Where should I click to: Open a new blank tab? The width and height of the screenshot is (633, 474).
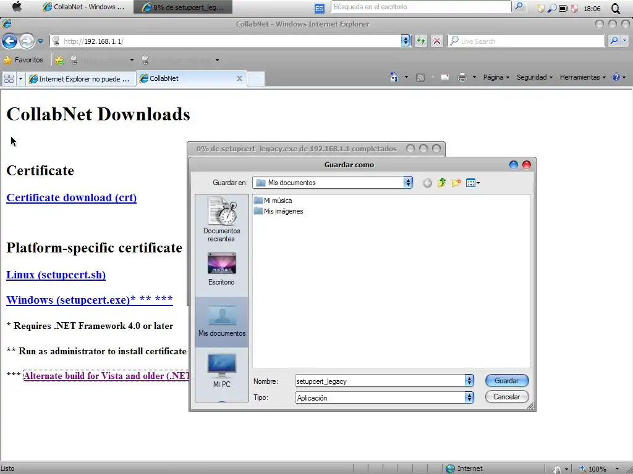(x=256, y=78)
